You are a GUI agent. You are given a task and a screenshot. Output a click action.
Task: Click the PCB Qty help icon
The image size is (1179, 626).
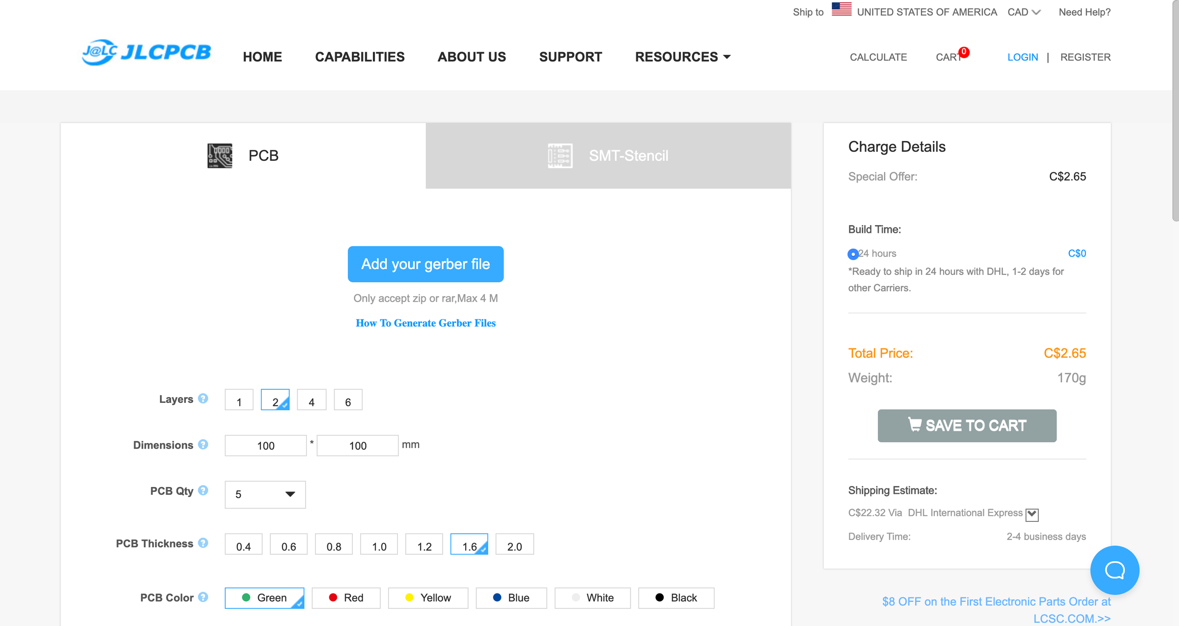point(203,490)
